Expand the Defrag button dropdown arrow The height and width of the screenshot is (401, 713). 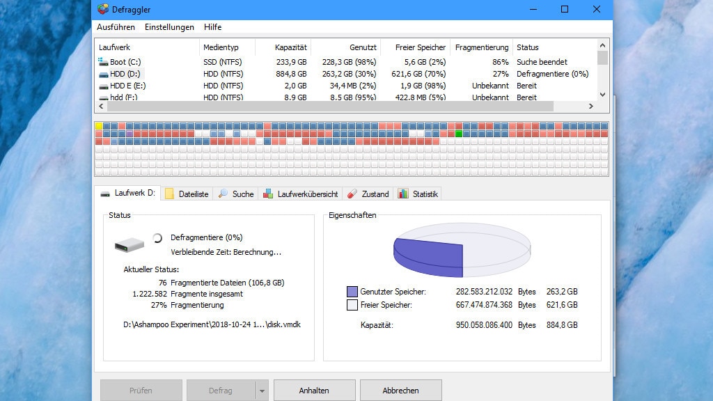(x=263, y=391)
